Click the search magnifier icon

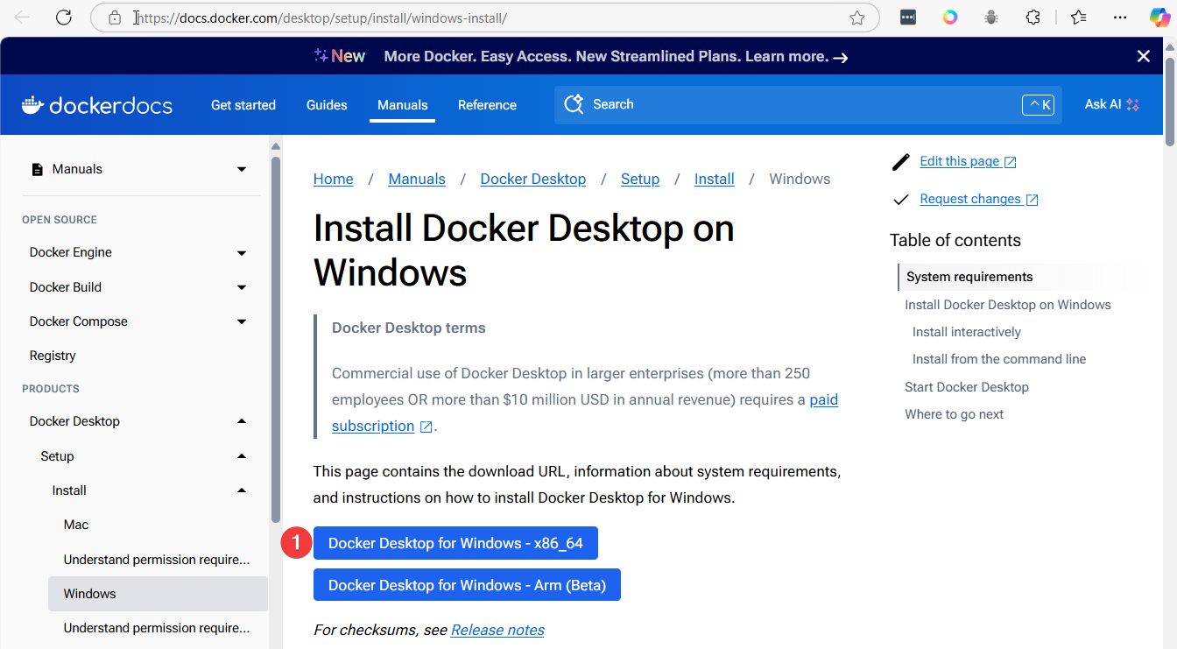click(574, 104)
